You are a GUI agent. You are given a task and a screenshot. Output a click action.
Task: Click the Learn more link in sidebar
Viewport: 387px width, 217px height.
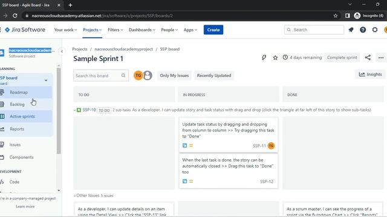25,206
